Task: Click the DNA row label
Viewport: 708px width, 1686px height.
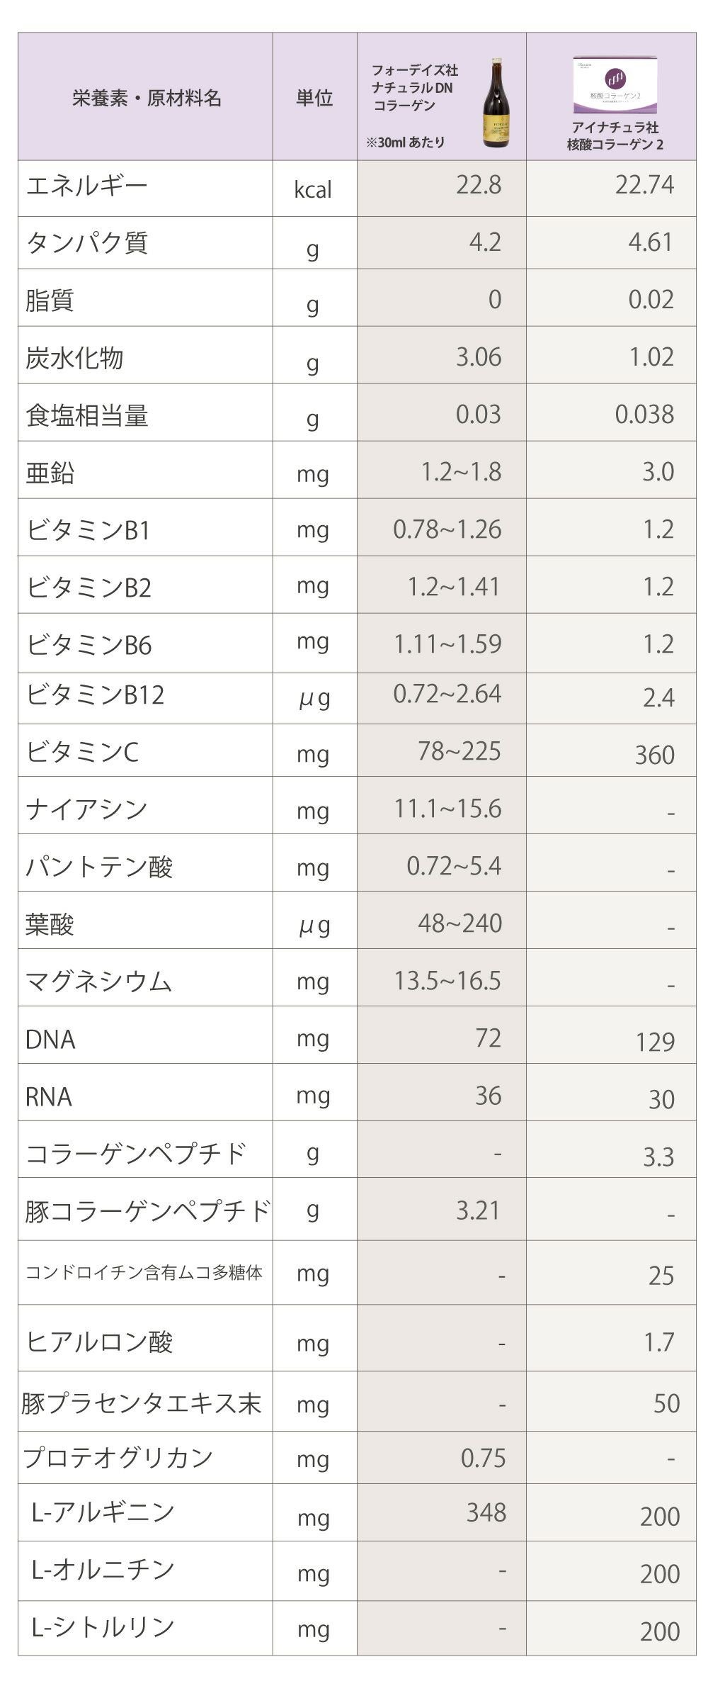Action: 50,1040
